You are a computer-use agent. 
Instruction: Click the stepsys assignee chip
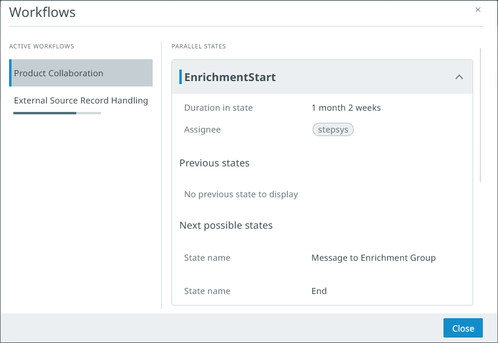coord(333,129)
